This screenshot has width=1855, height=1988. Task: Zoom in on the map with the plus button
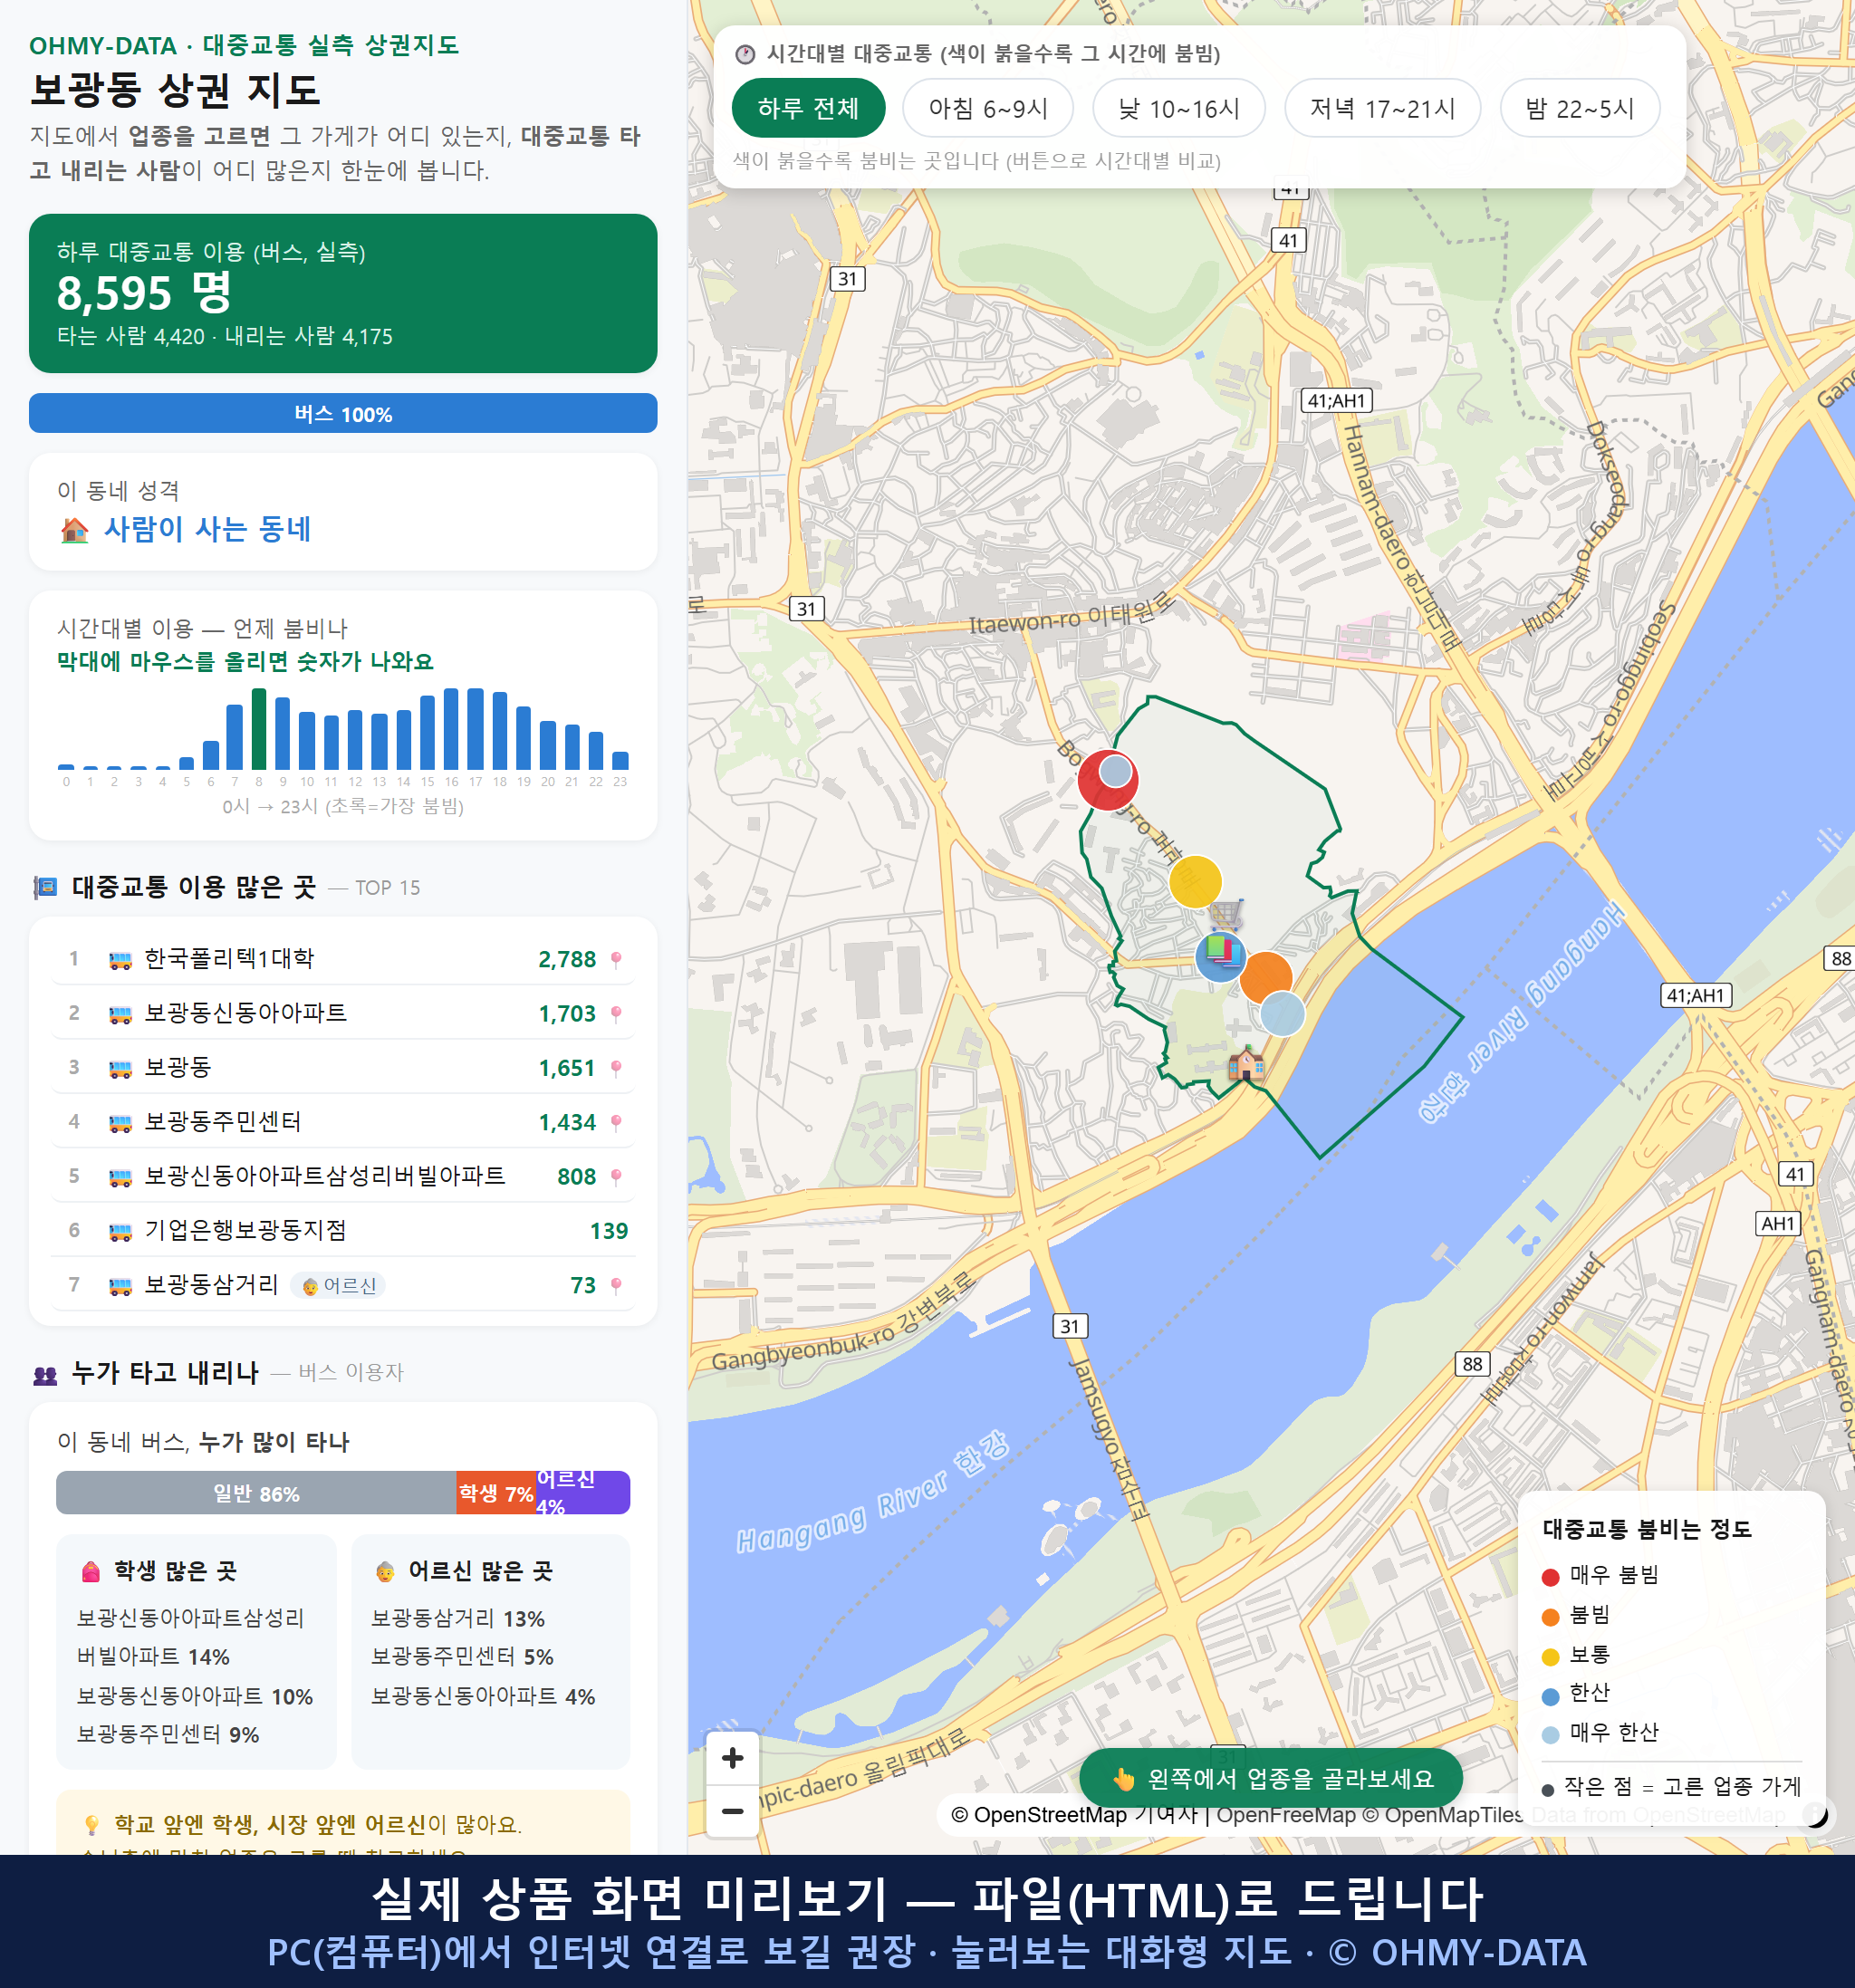[732, 1757]
